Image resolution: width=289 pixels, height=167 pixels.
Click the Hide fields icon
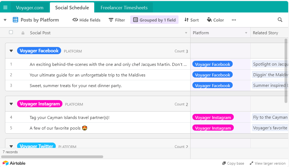(75, 20)
